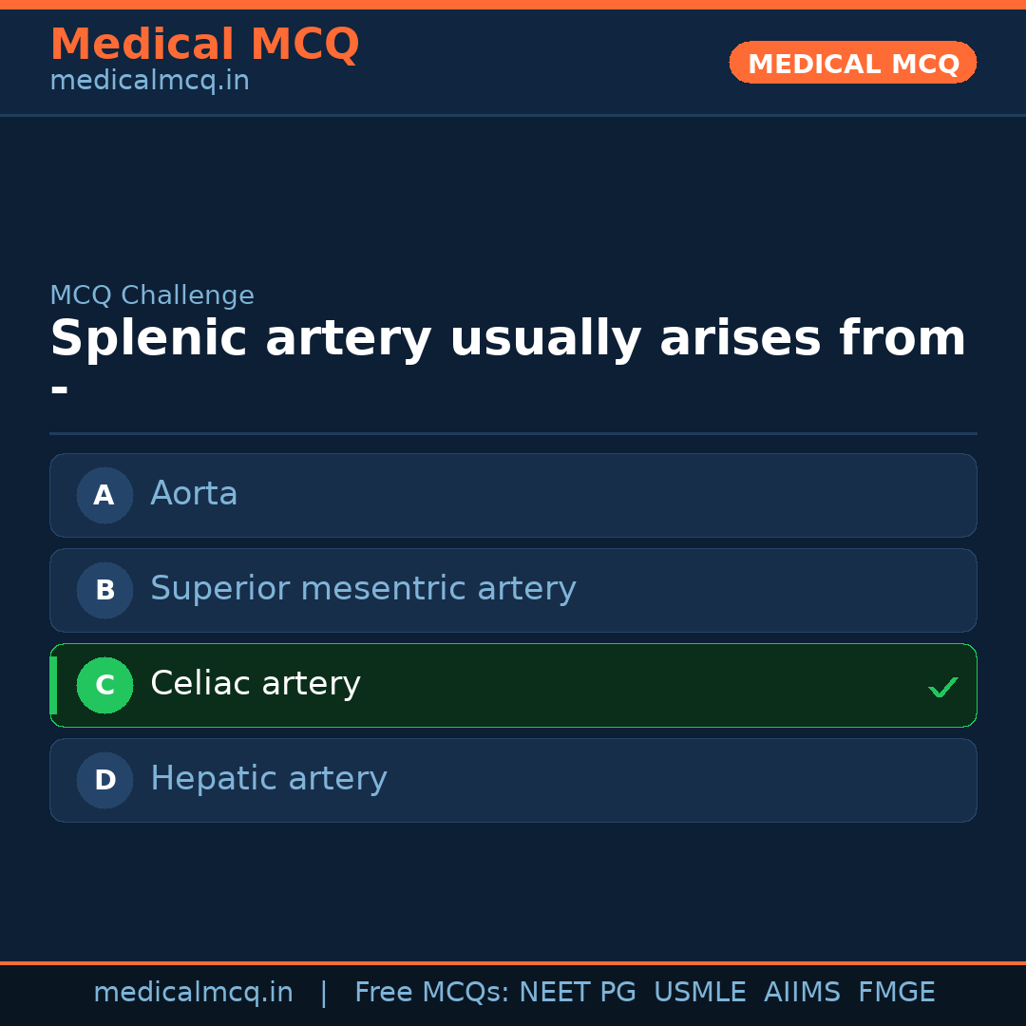Screen dimensions: 1026x1026
Task: Open medicalmcq.in link under the header title
Action: point(149,82)
